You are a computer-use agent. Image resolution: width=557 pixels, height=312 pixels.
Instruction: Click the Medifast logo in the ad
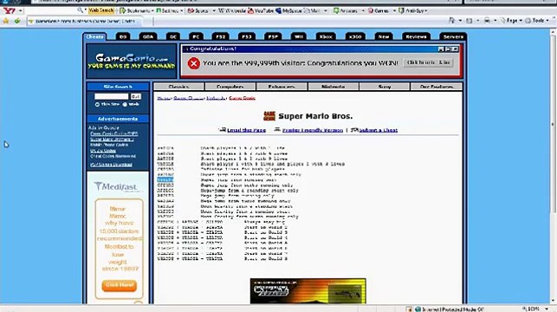point(116,186)
